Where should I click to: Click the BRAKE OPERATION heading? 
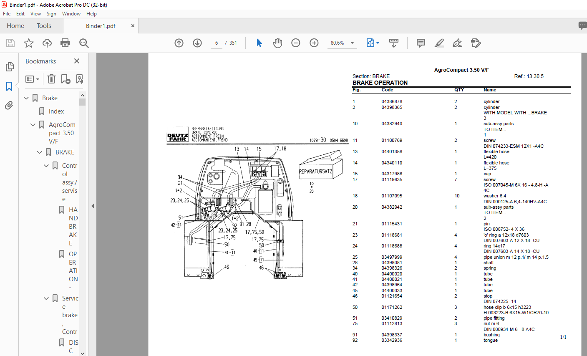380,83
